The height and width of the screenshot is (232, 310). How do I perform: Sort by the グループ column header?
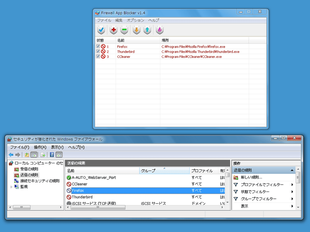pos(164,171)
